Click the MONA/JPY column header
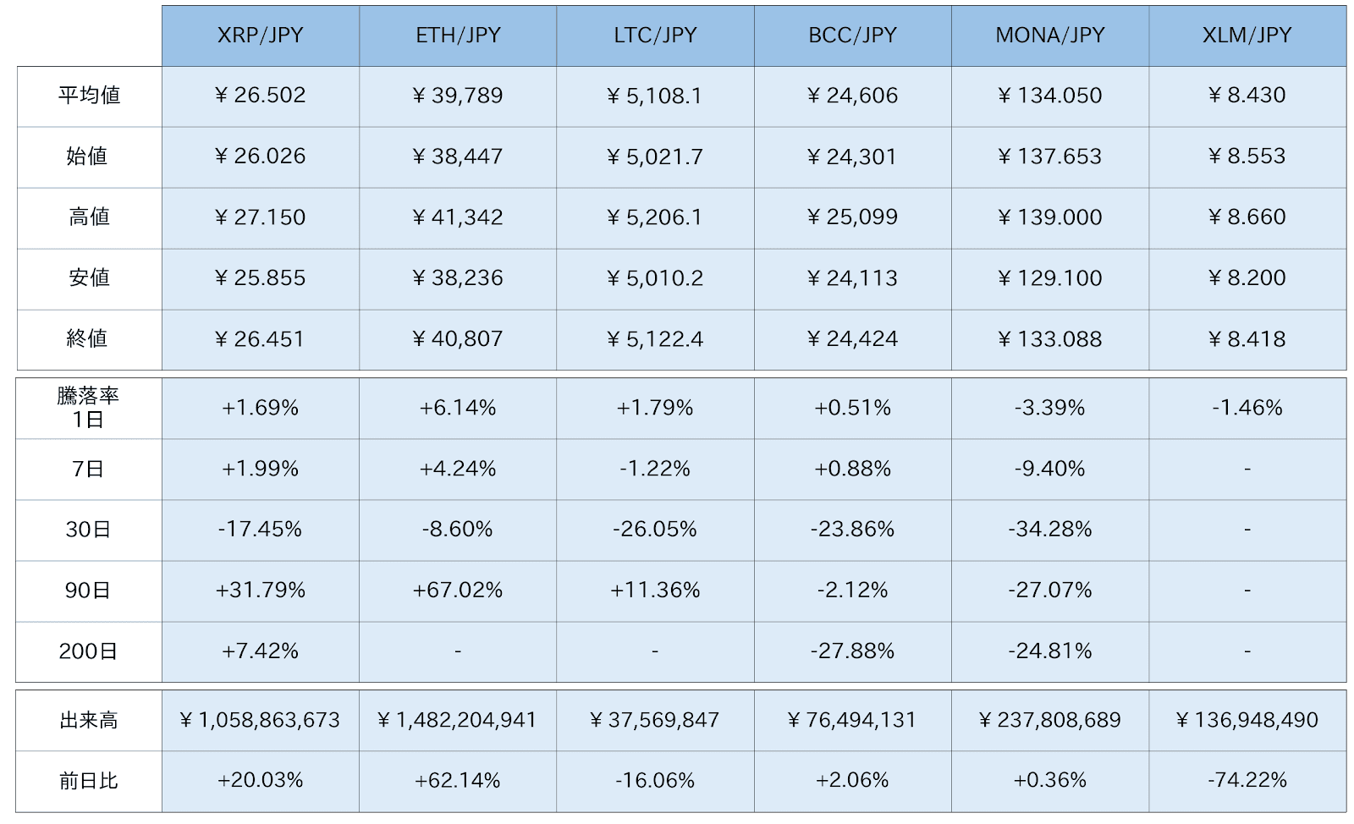 coord(1049,36)
